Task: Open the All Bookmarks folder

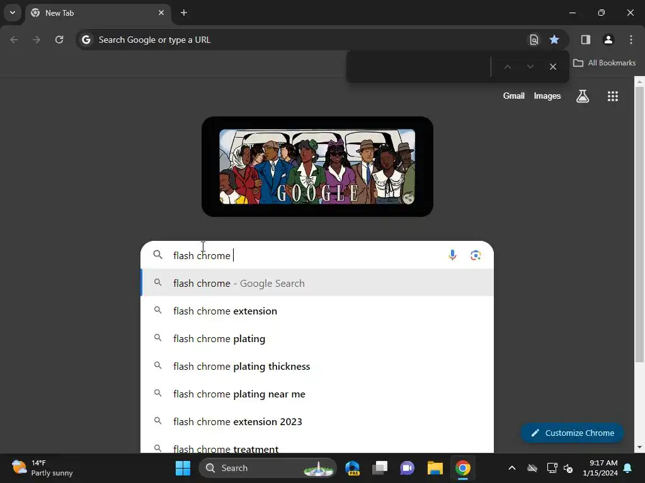Action: (x=604, y=63)
